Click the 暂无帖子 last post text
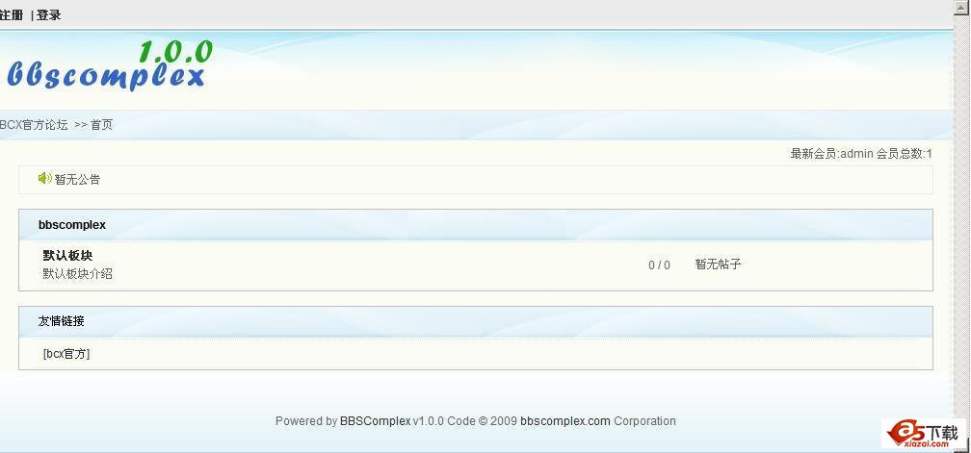The width and height of the screenshot is (971, 453). click(x=719, y=264)
